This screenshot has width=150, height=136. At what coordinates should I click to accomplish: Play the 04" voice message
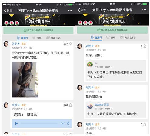(x=16, y=123)
